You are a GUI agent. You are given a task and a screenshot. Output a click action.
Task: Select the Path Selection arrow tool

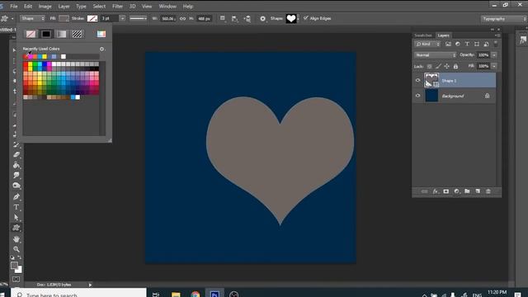(16, 218)
